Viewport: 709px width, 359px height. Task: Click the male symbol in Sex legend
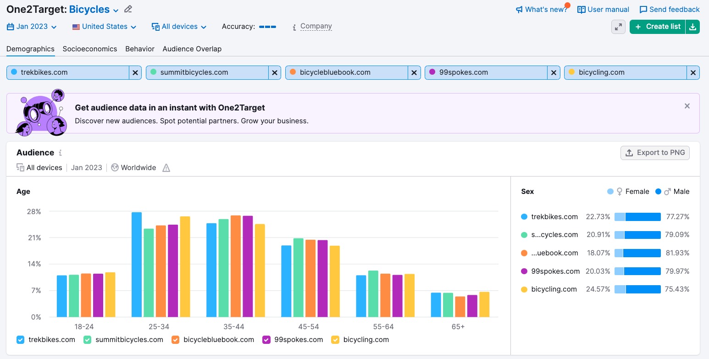(667, 192)
